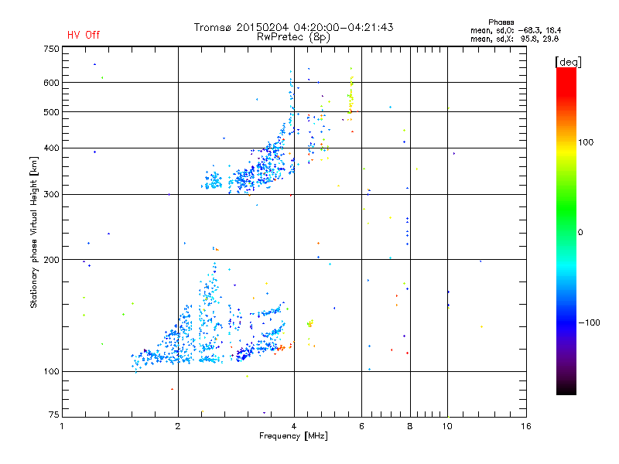Click the x-axis tick label '6'
Screen dimensions: 619x464
(361, 426)
